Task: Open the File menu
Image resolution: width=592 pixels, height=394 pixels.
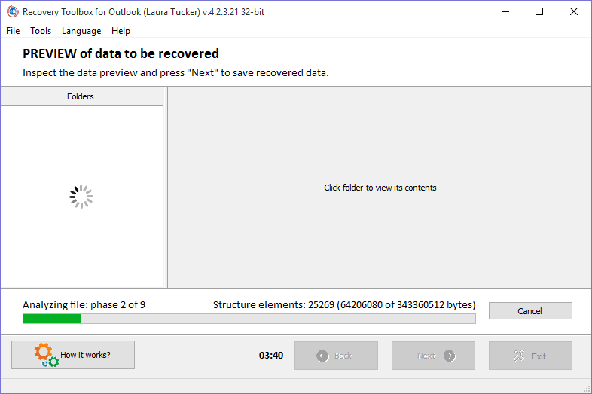Action: click(x=13, y=31)
